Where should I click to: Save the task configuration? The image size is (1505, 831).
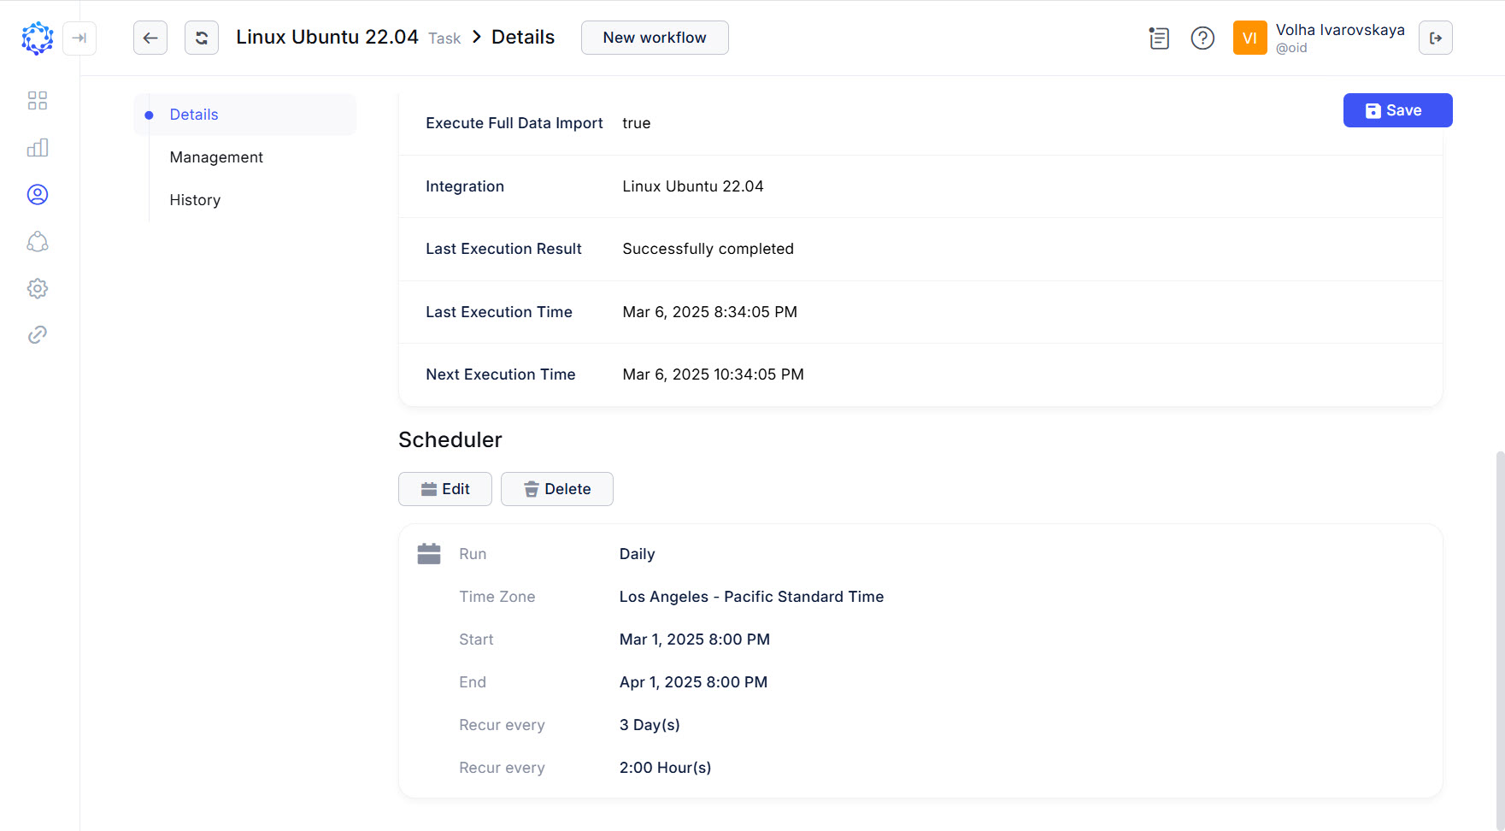pos(1397,109)
